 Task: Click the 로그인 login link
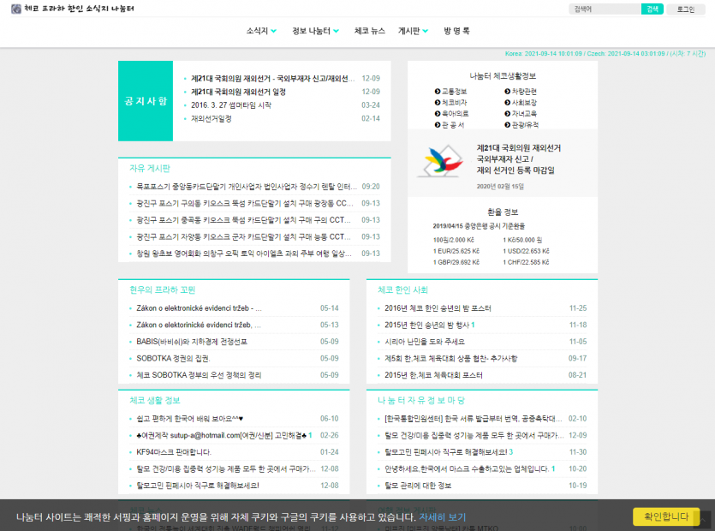(x=687, y=9)
